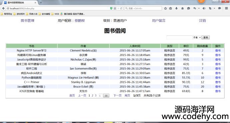Close the 图书信息管理系统 browser tab
230x123 pixels.
[x=35, y=3]
